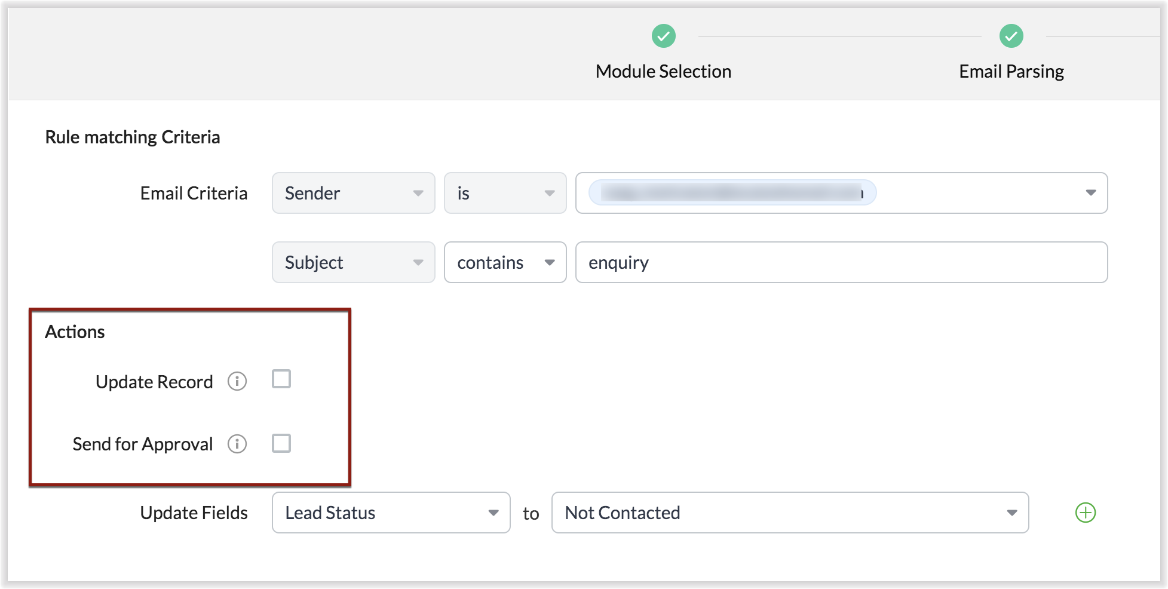
Task: Open the Subject criteria dropdown
Action: tap(353, 262)
